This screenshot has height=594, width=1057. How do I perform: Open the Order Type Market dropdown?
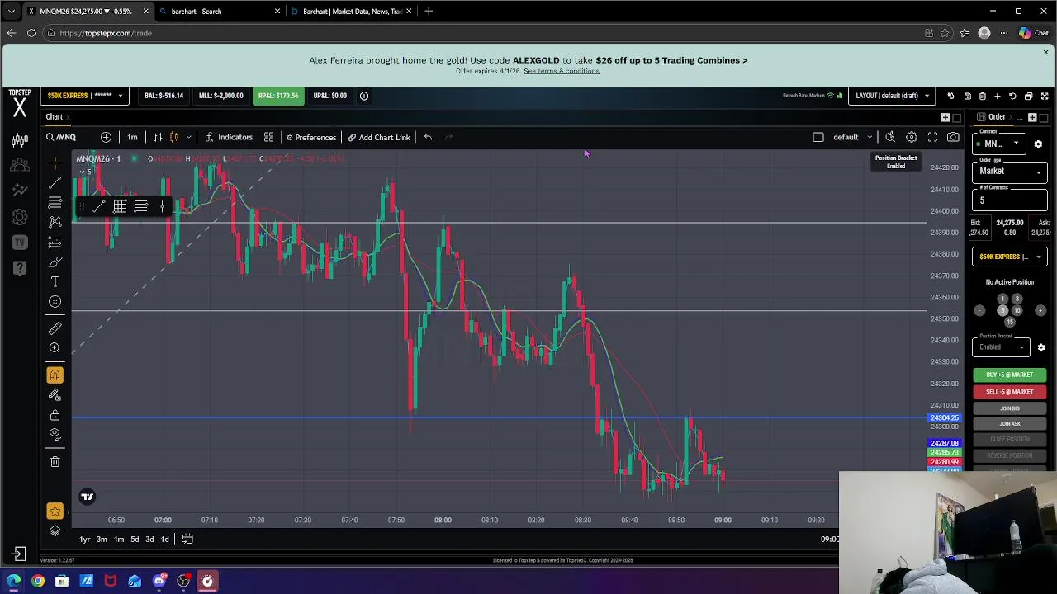1011,171
